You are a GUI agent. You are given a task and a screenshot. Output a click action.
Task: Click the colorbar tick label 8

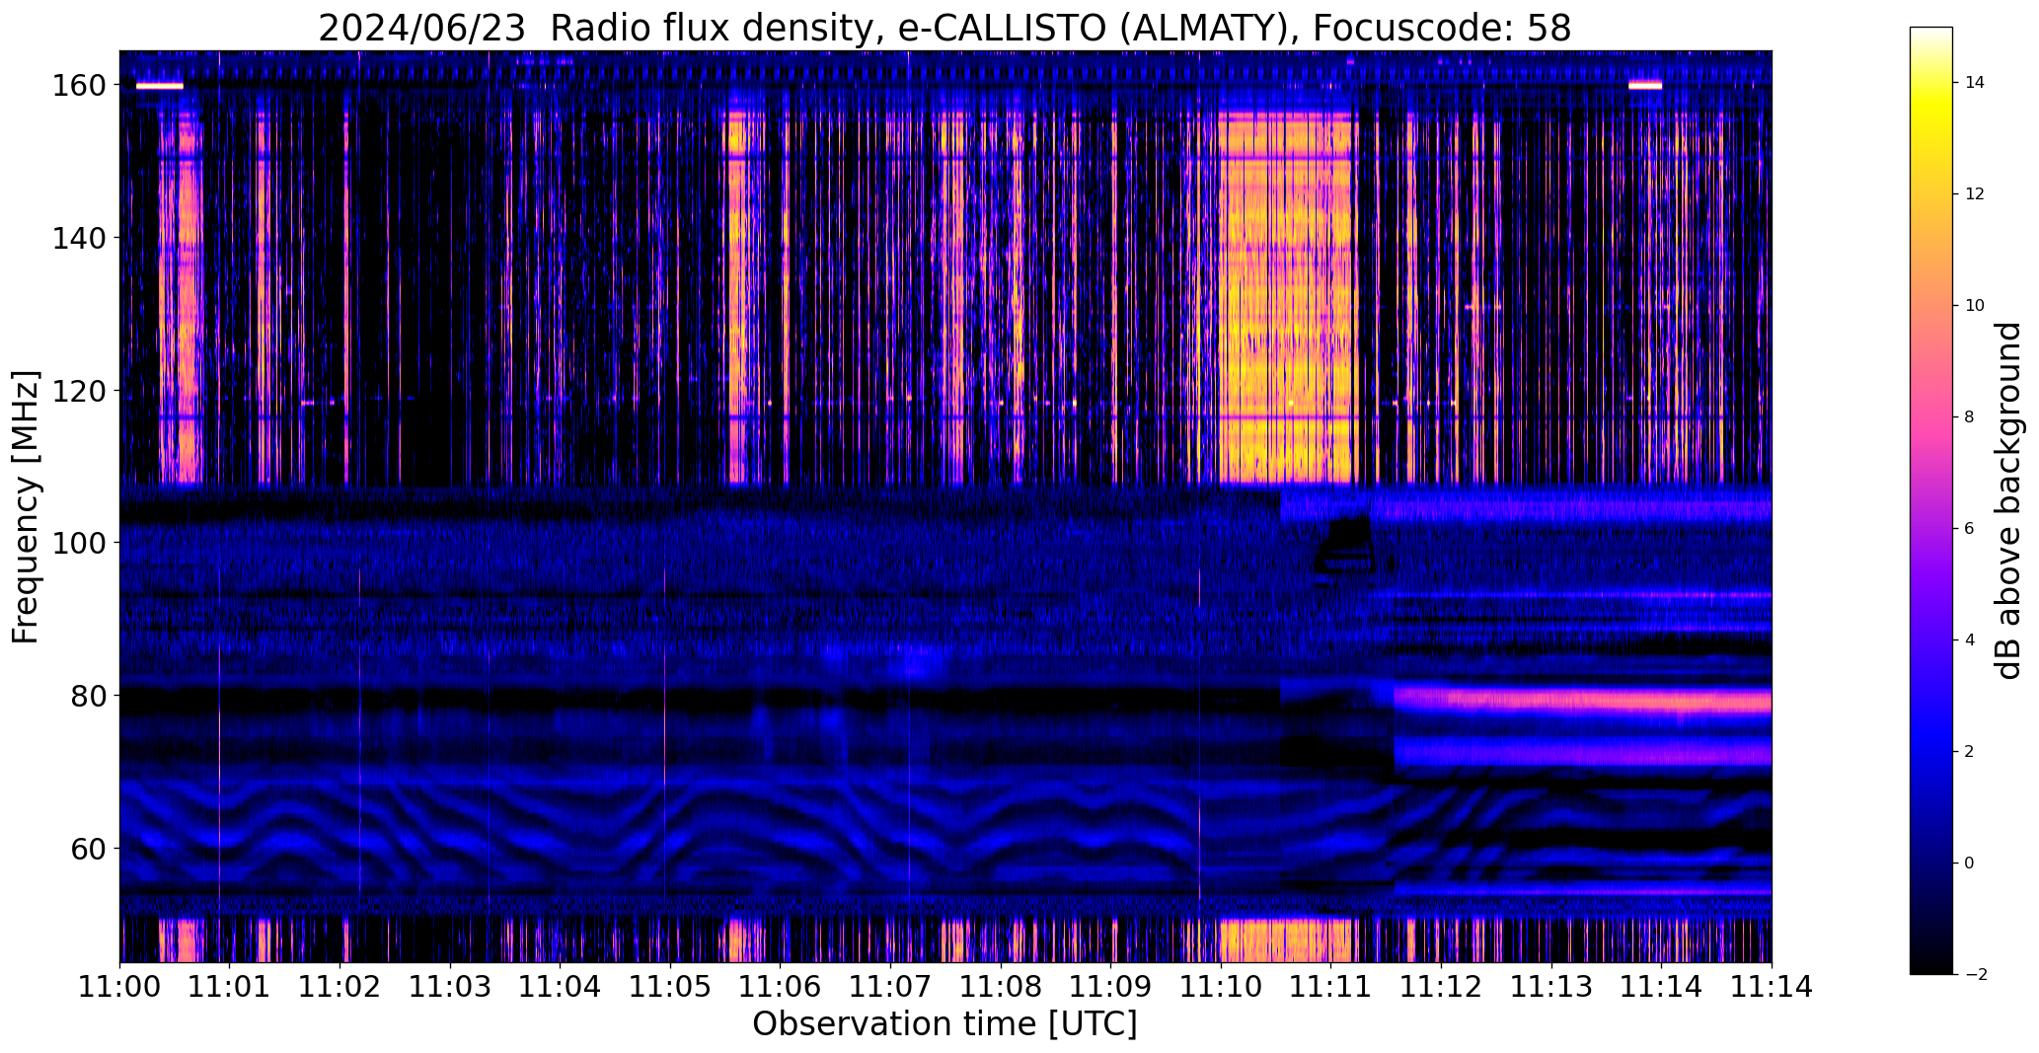click(1969, 417)
